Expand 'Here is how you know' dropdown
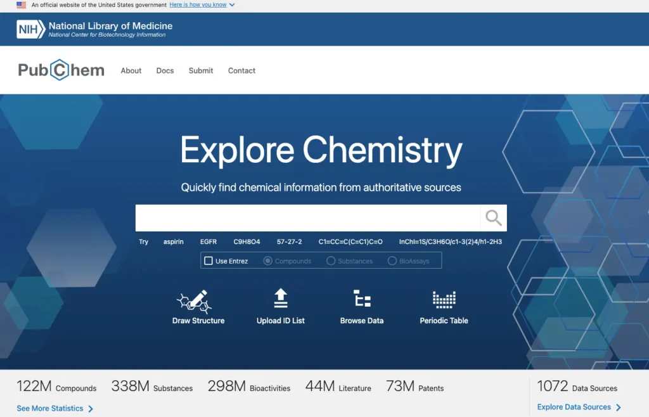This screenshot has width=649, height=417. click(x=202, y=5)
